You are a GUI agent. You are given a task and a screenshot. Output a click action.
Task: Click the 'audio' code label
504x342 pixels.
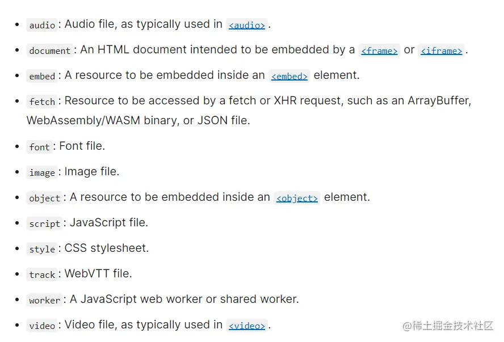coord(42,25)
